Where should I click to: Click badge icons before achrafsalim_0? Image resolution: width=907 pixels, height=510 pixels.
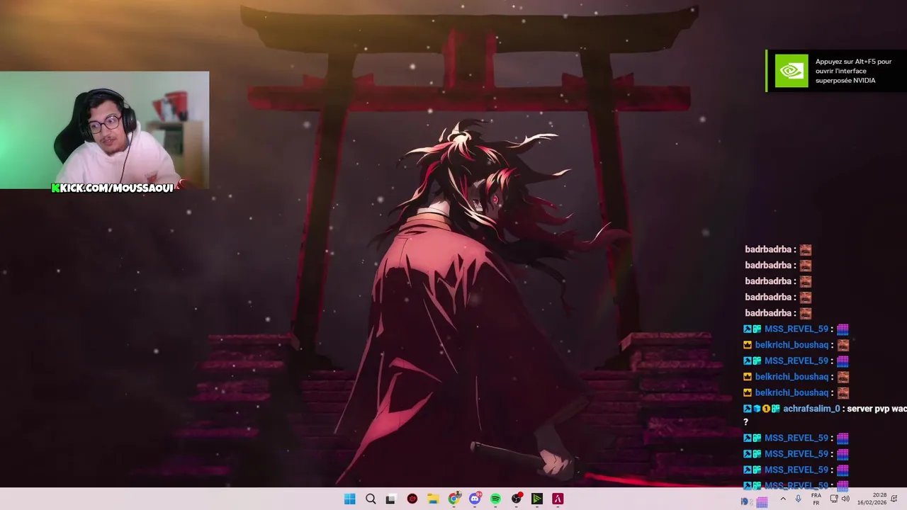[762, 409]
